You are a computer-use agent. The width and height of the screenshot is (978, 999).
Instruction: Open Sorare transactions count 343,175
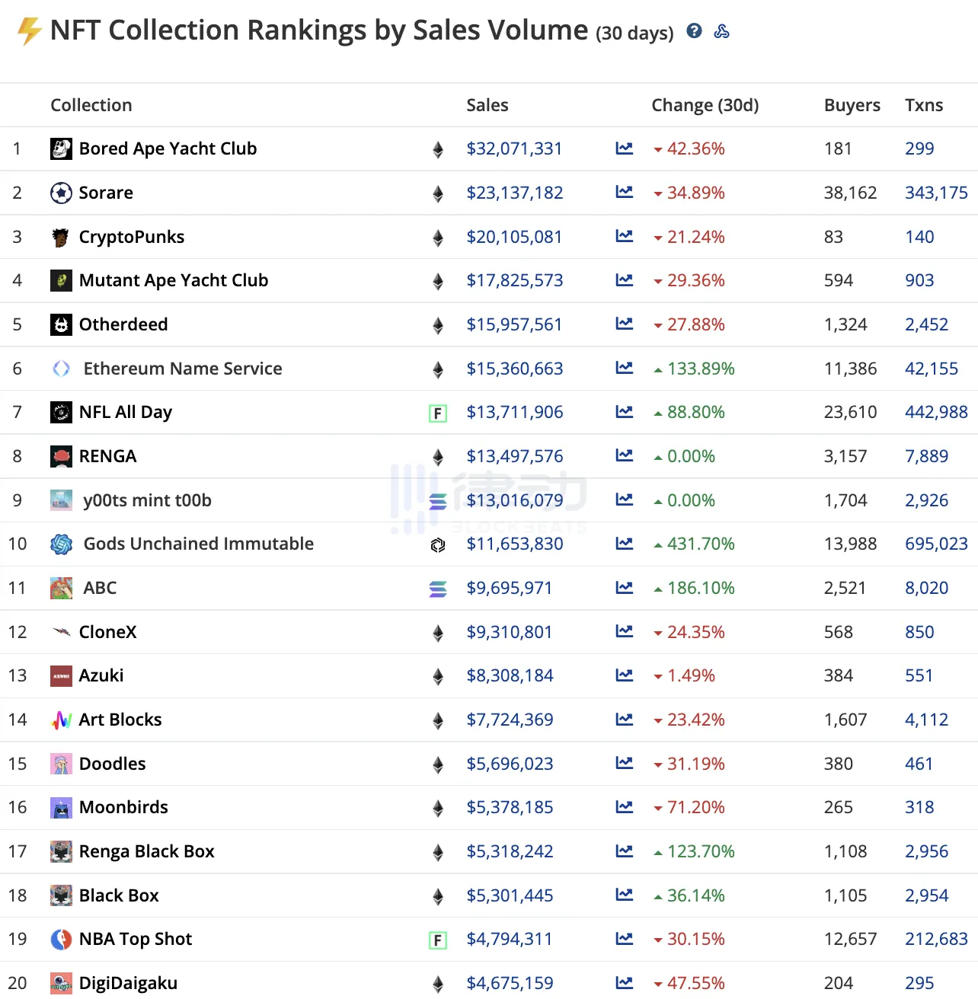click(x=936, y=193)
